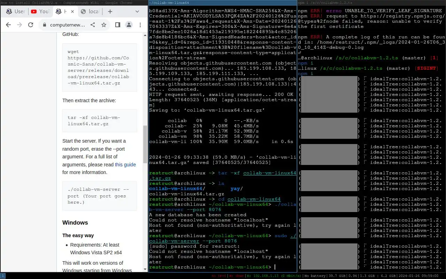Click 'A new database has been created' line
446x279 pixels.
[x=198, y=215]
